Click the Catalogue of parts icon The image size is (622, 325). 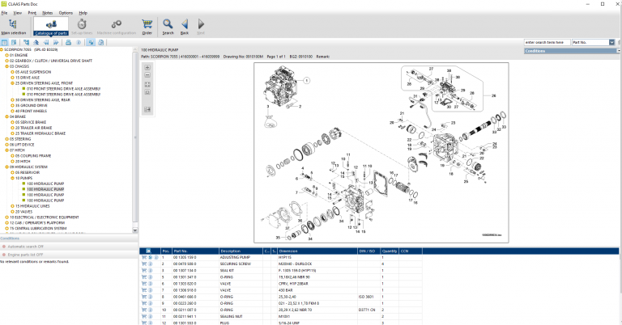(50, 26)
